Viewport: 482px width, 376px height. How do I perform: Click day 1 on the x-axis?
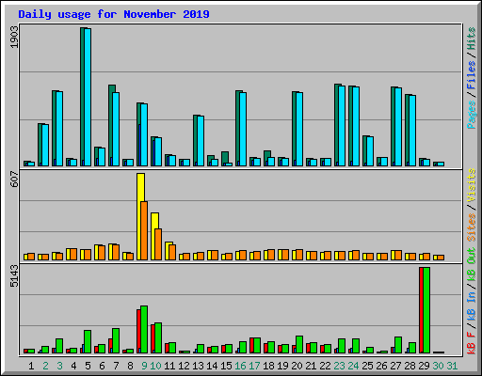coord(31,366)
